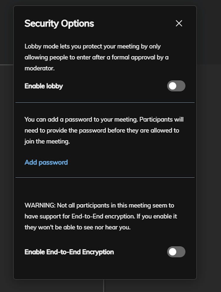The image size is (221, 292).
Task: Click empty dialog space below encryption toggle
Action: tap(105, 269)
